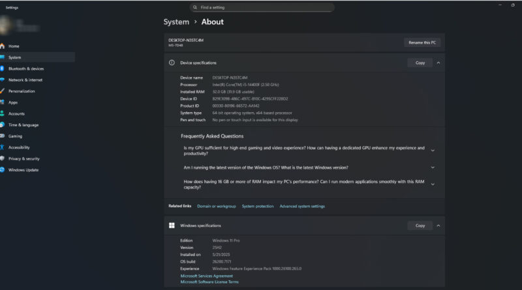
Task: Expand the GPU high end gaming question
Action: pyautogui.click(x=433, y=151)
